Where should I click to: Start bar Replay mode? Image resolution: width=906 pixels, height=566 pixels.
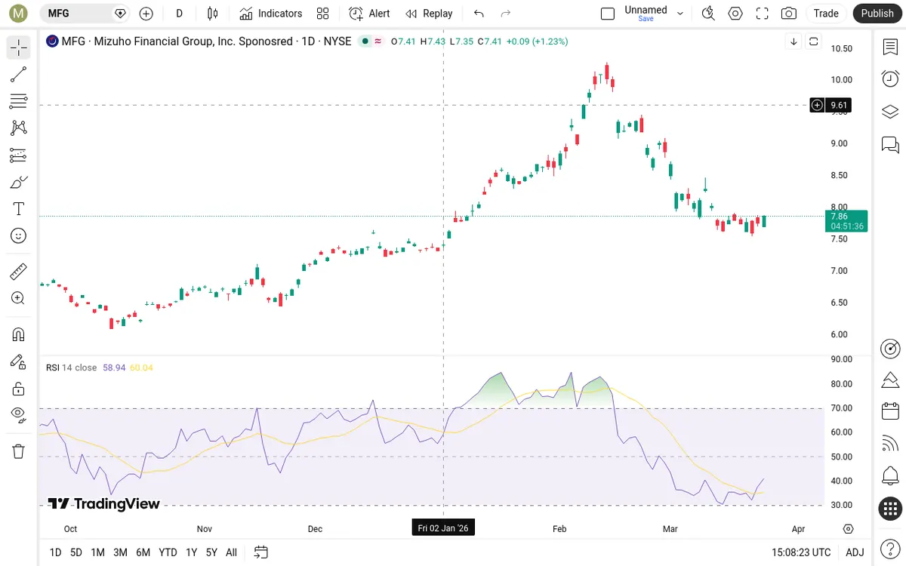pos(429,14)
